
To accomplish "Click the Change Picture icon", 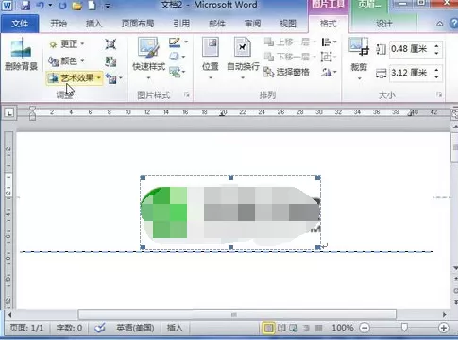I will [110, 61].
